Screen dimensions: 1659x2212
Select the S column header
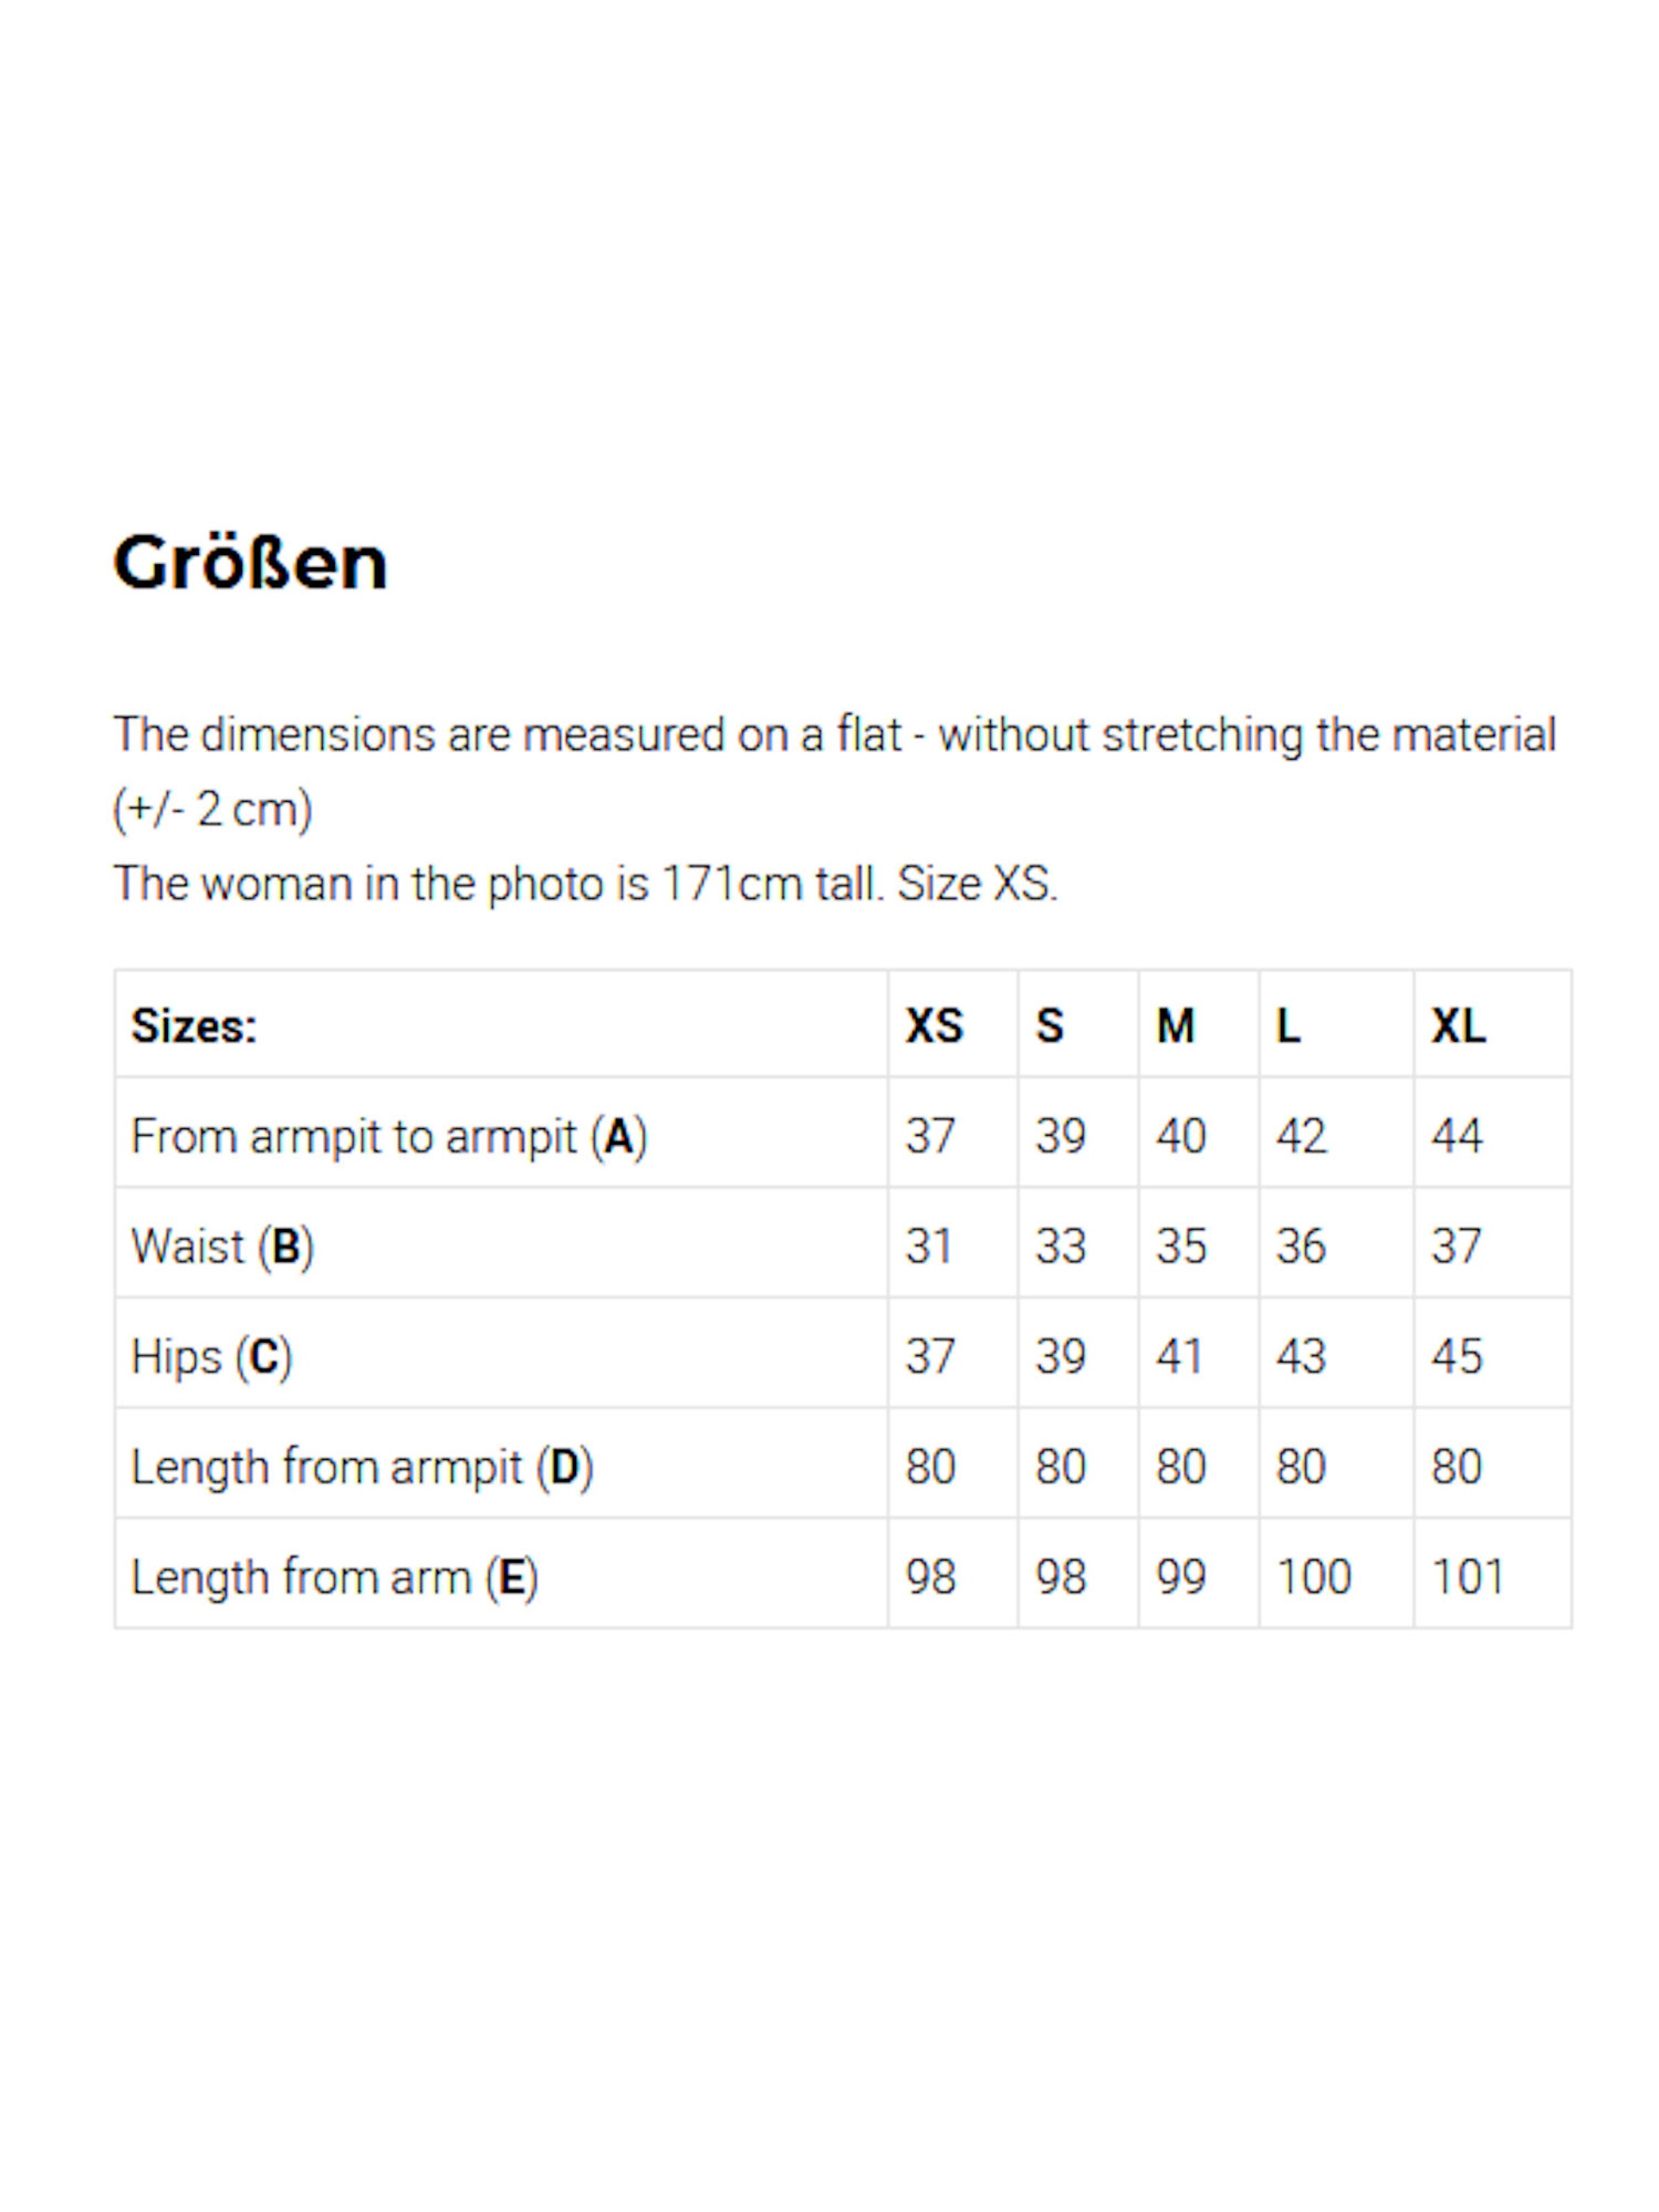tap(1049, 1026)
